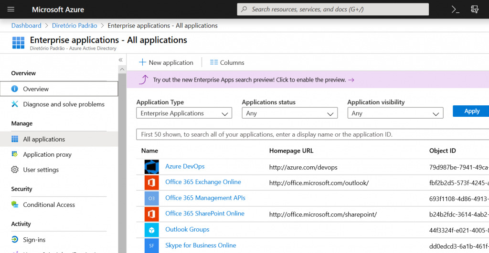Open the directory and subscription filter icon
This screenshot has height=253, width=489.
coord(475,10)
